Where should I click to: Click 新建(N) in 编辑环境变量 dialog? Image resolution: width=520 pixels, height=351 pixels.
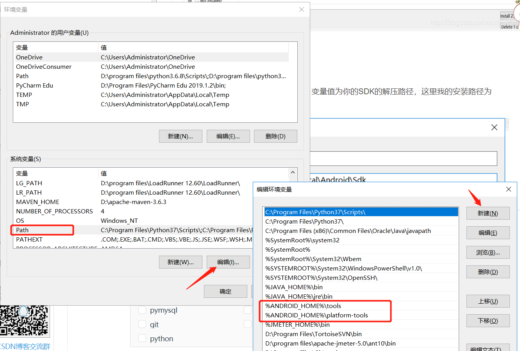[x=488, y=213]
